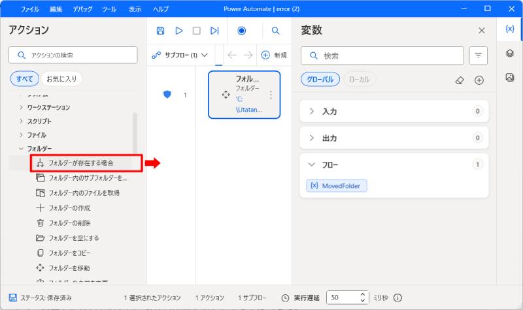Select the すべて actions tab
Screen dimensions: 523x310
(25, 79)
